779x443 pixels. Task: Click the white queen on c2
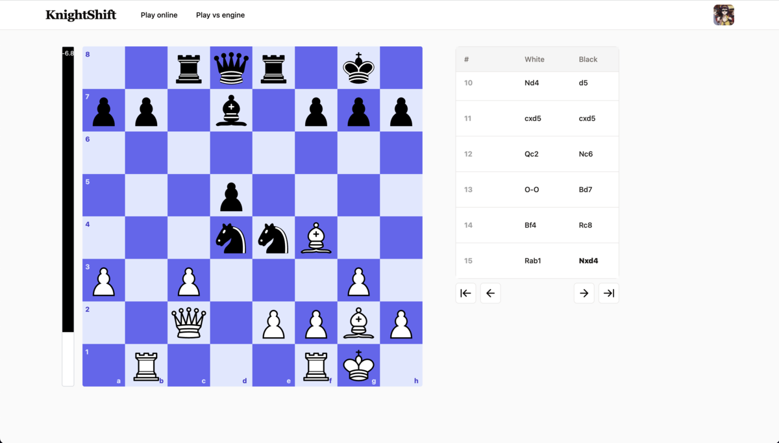click(188, 323)
